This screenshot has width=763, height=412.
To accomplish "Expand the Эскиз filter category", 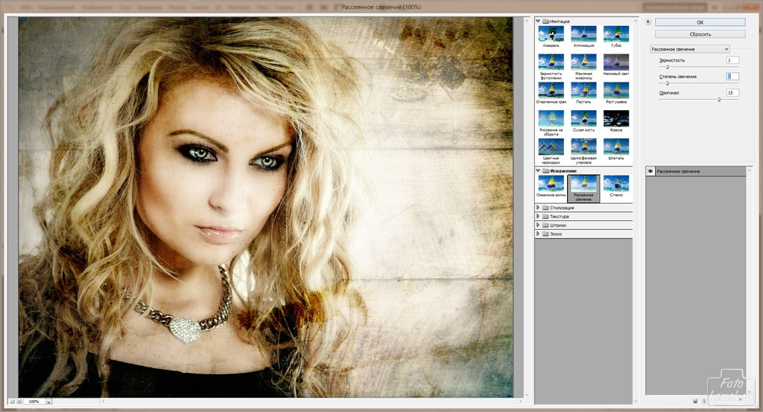I will tap(539, 234).
